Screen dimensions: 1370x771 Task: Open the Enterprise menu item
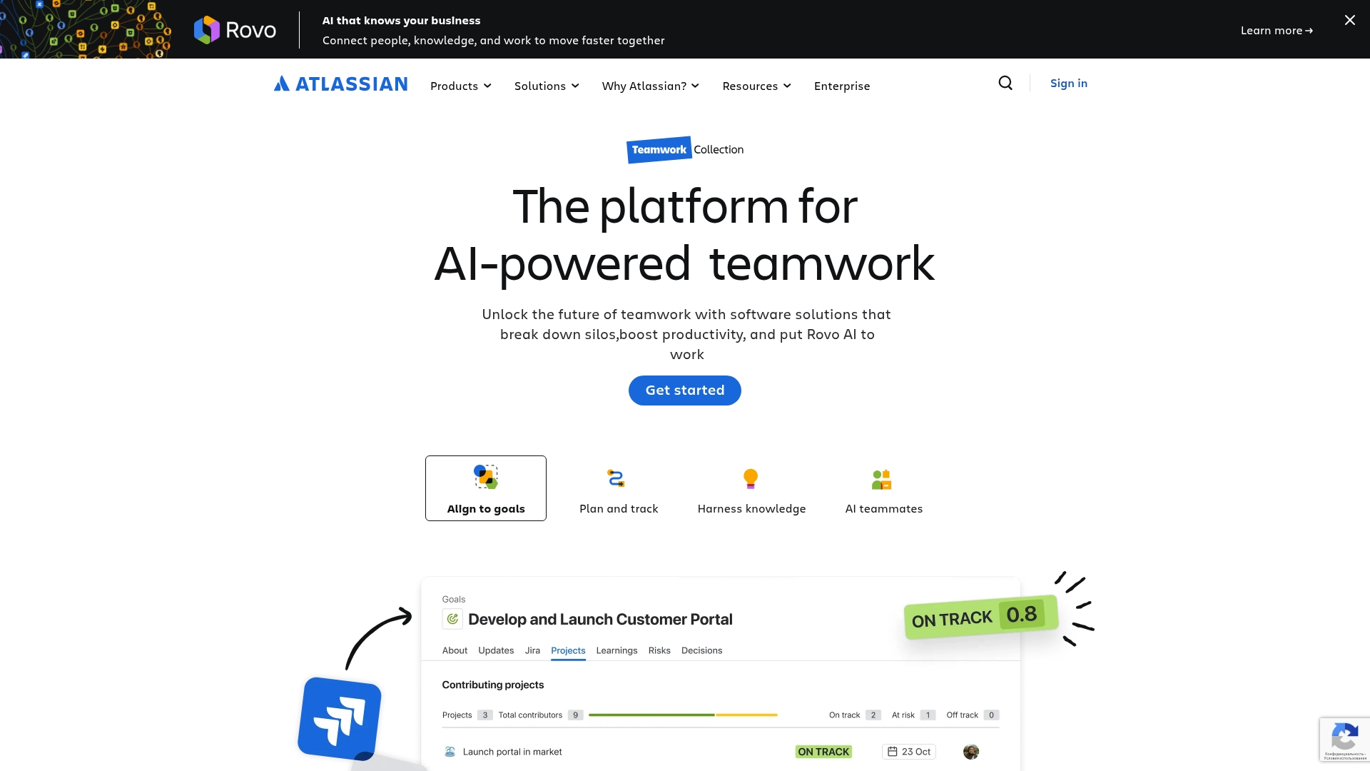842,86
